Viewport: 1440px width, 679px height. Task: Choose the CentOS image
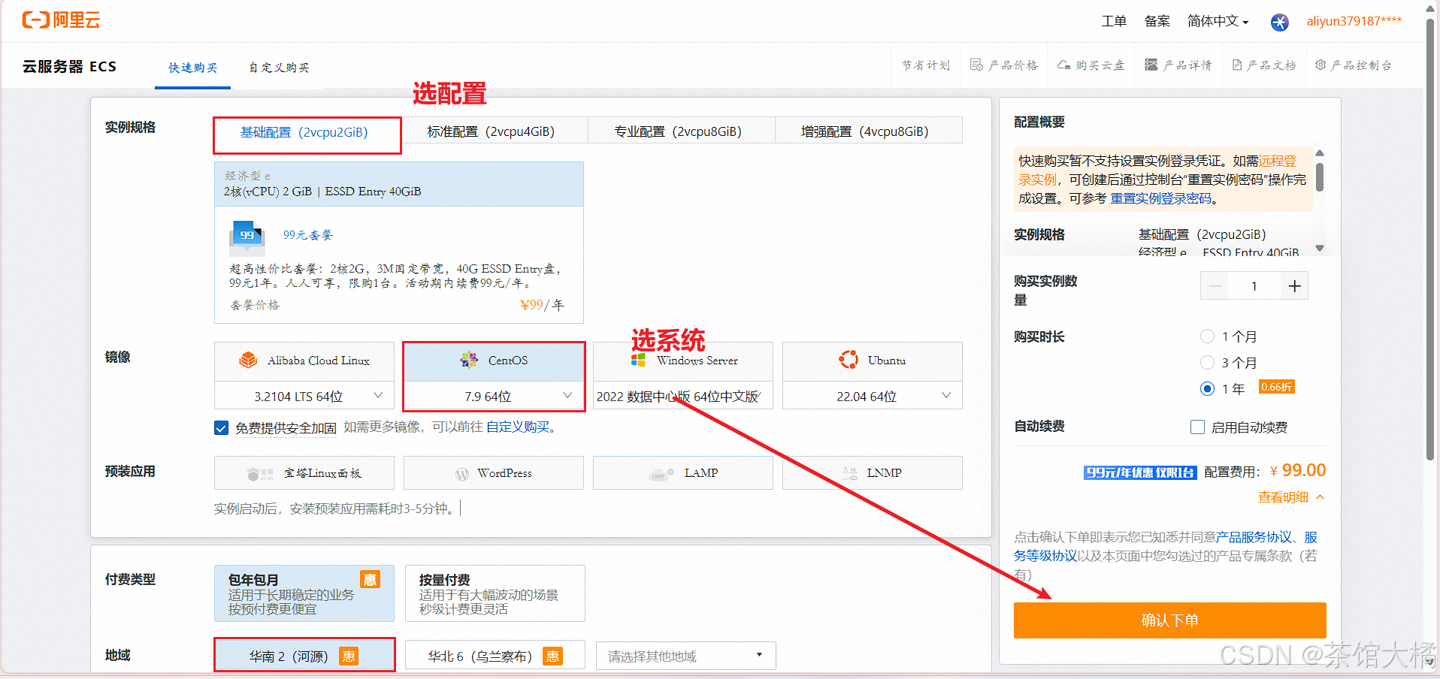pos(494,361)
